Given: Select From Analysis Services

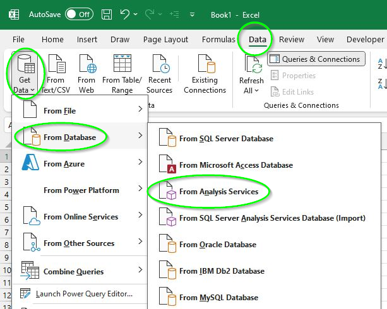Looking at the screenshot, I should point(265,190).
